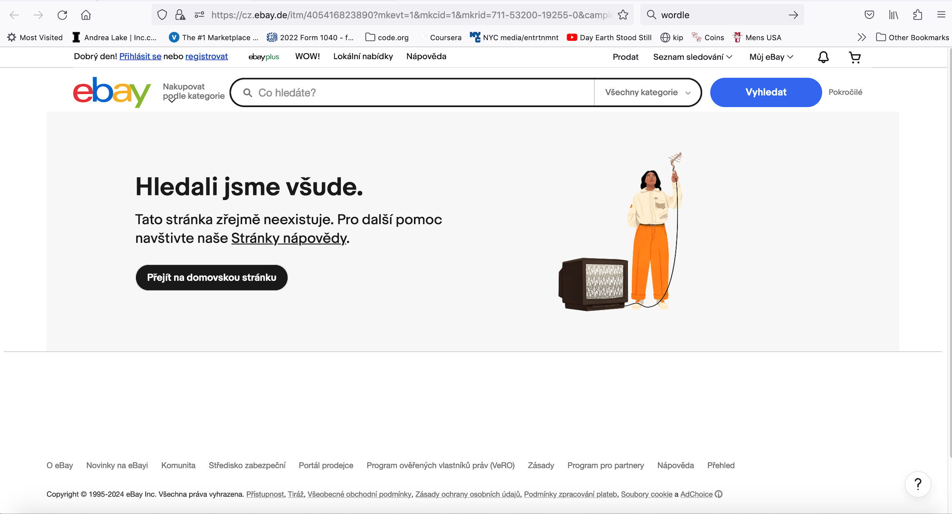Open the code.org bookmark folder
952x514 pixels.
pyautogui.click(x=387, y=37)
